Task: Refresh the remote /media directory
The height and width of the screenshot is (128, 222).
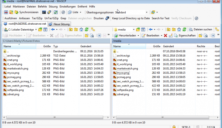Action: point(185,30)
